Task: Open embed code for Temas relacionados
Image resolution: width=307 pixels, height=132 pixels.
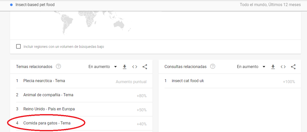Action: (135, 67)
